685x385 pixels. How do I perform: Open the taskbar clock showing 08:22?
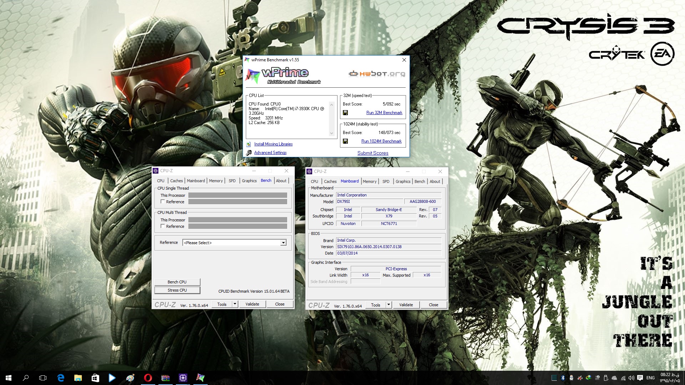click(670, 378)
